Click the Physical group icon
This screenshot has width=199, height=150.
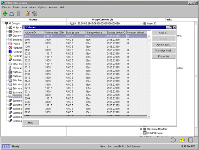click(10, 68)
